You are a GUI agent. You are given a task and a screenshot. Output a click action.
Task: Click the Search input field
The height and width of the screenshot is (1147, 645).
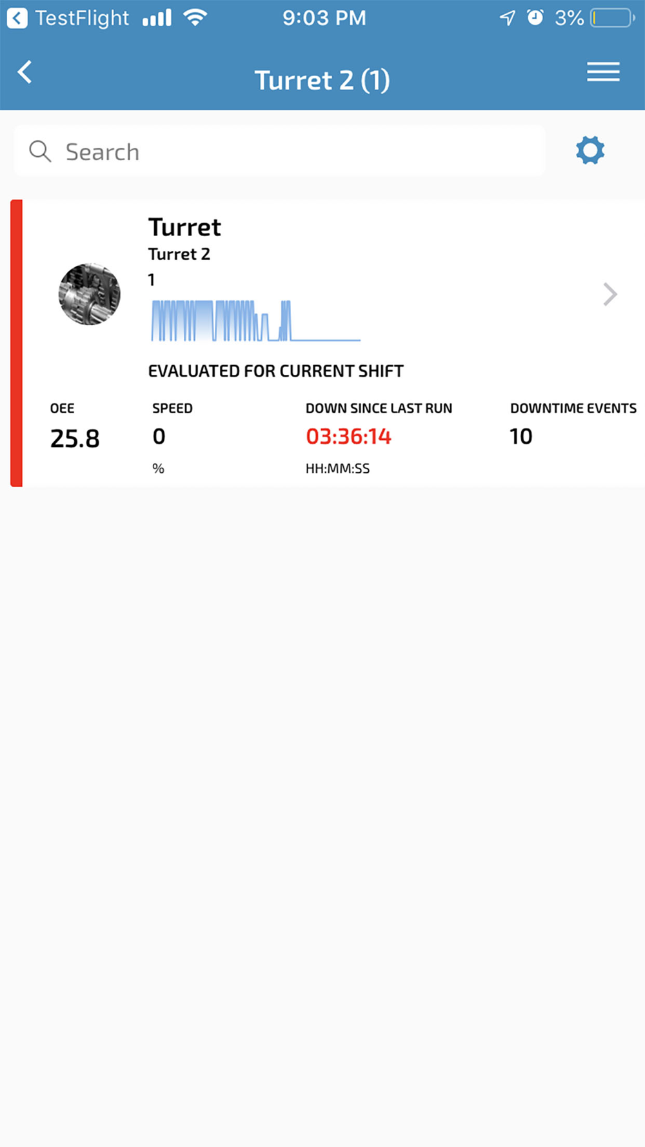(x=279, y=151)
